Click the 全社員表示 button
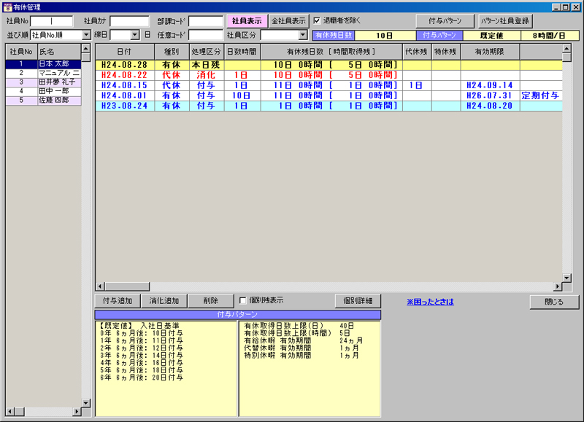 pyautogui.click(x=288, y=21)
